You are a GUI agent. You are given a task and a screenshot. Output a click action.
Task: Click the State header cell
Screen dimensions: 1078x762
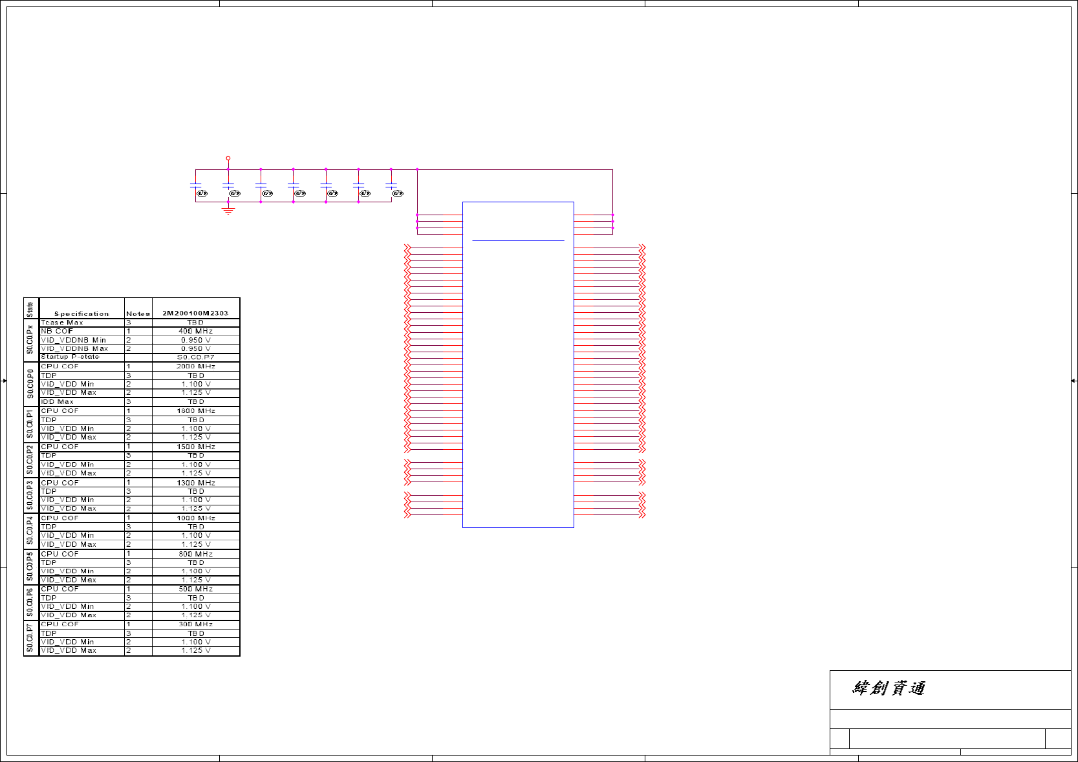pos(30,309)
